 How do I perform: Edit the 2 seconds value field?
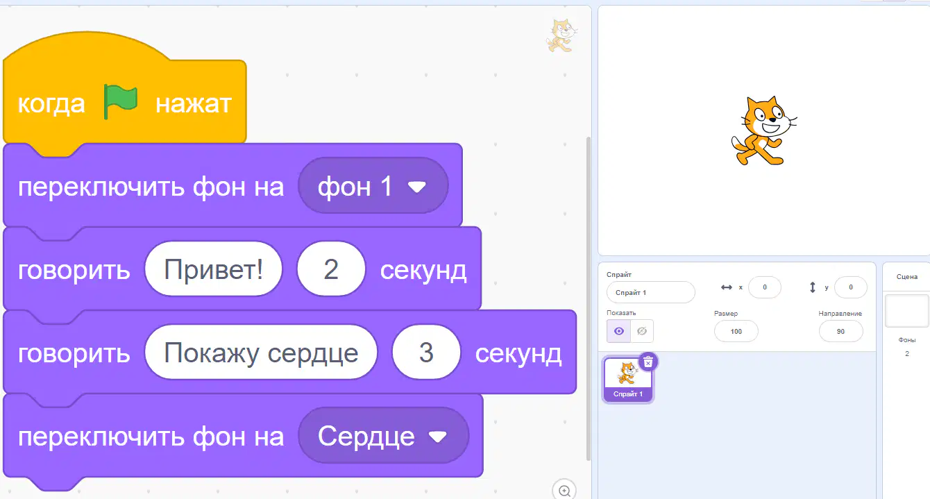pos(331,269)
